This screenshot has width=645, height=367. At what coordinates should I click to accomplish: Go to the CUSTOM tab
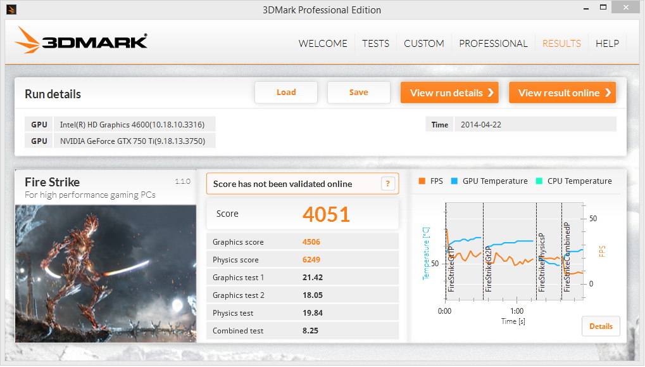[424, 44]
